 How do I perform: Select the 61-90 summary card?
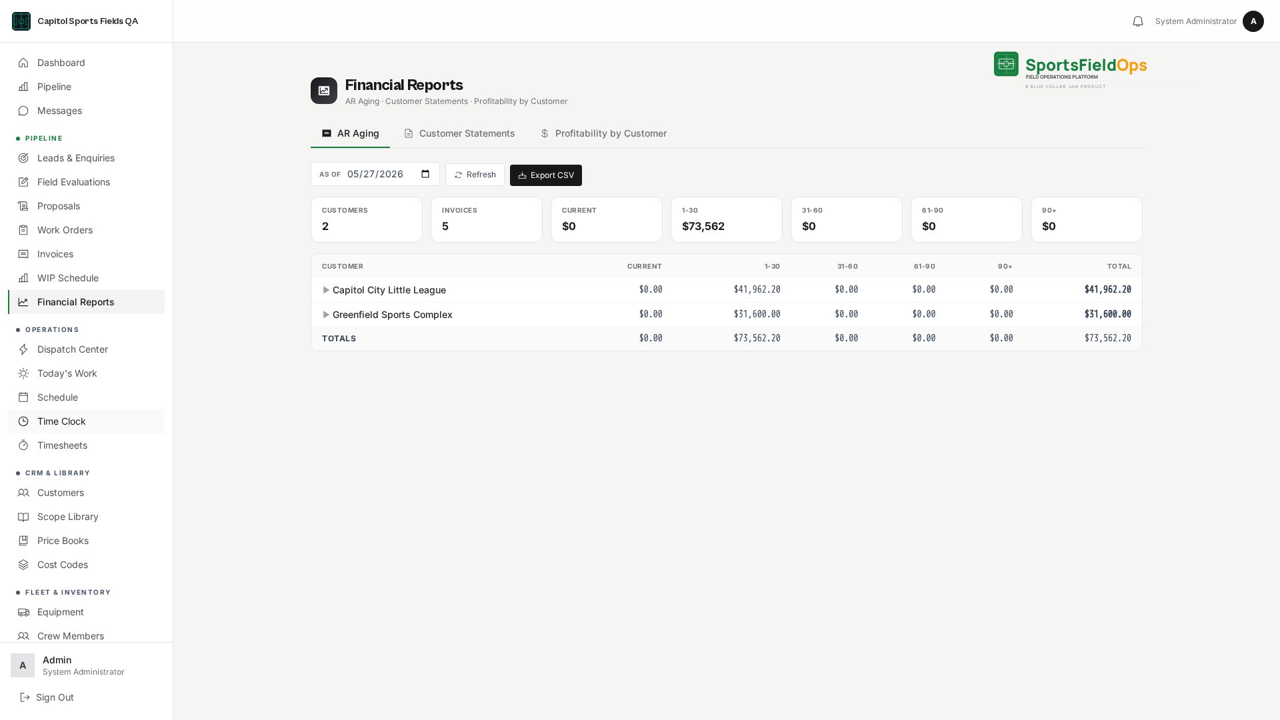pos(967,219)
